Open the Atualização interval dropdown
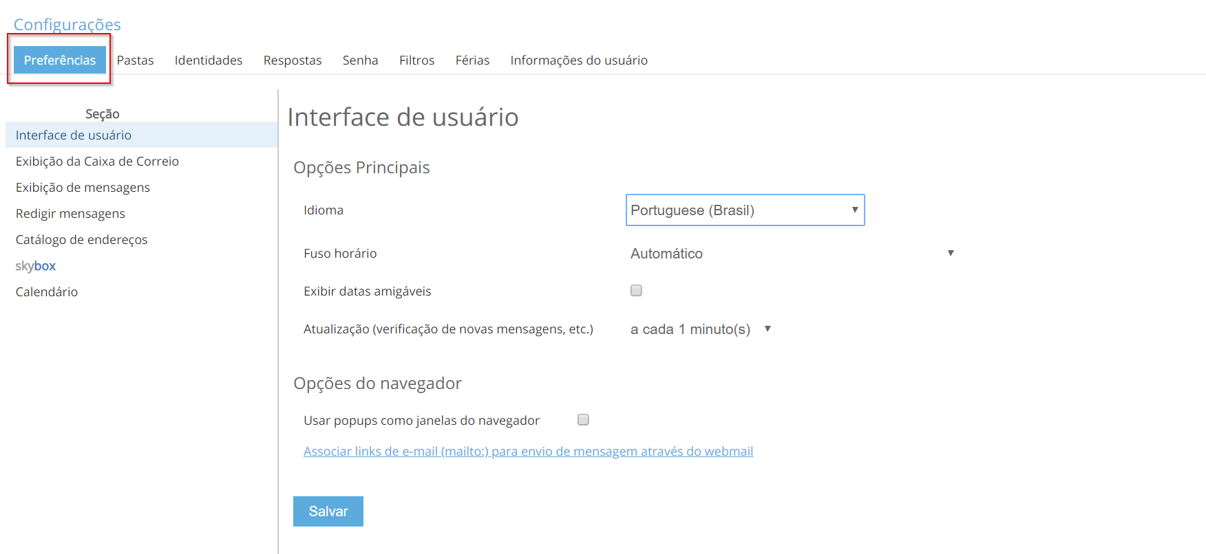Screen dimensions: 1206x554 [700, 329]
